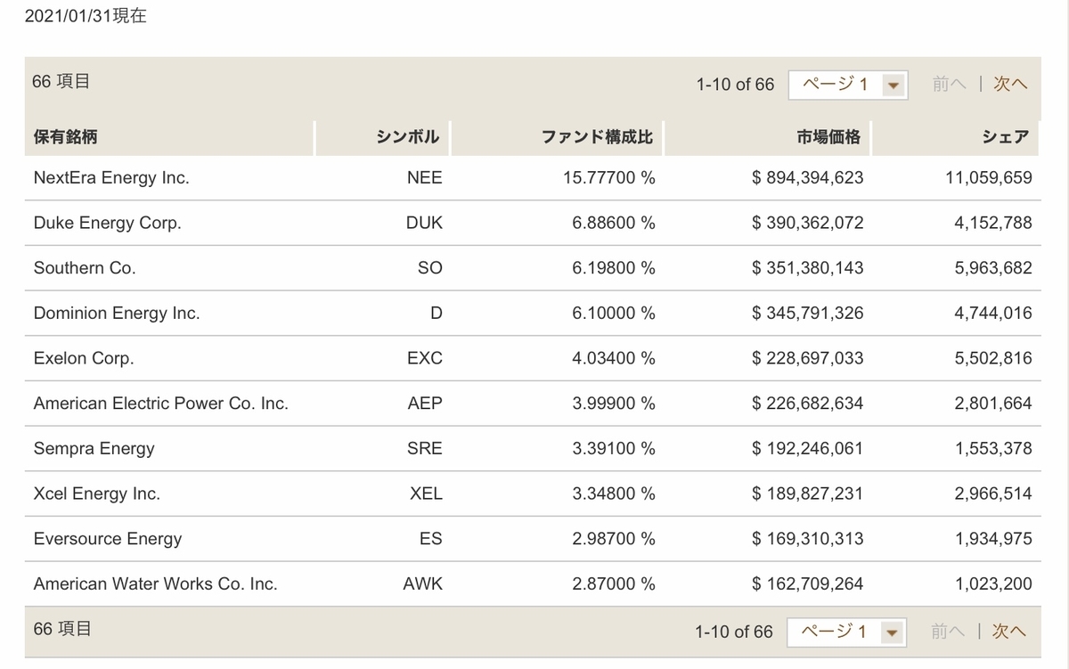Image resolution: width=1069 pixels, height=669 pixels.
Task: Sort by シンボル column header
Action: coord(409,137)
